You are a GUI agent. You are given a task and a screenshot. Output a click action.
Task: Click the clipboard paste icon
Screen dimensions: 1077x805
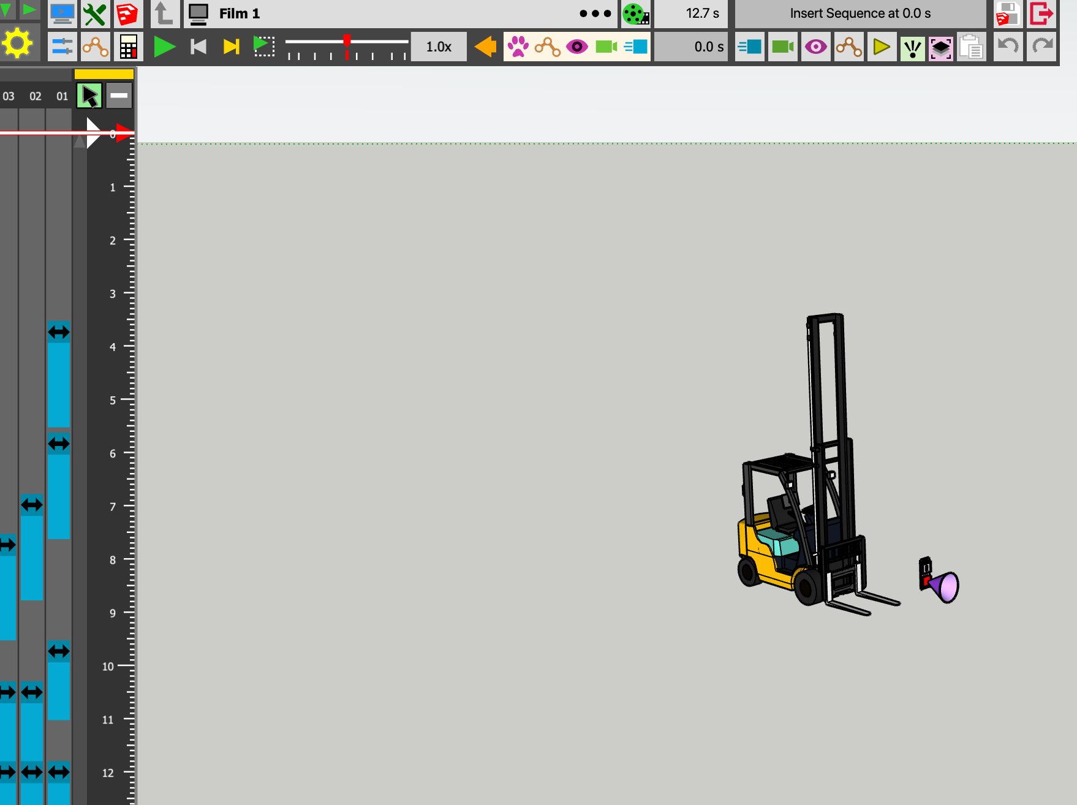(971, 47)
